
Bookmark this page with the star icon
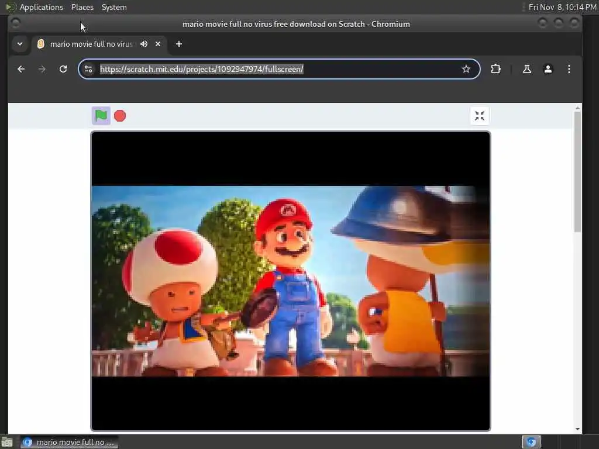(x=466, y=69)
